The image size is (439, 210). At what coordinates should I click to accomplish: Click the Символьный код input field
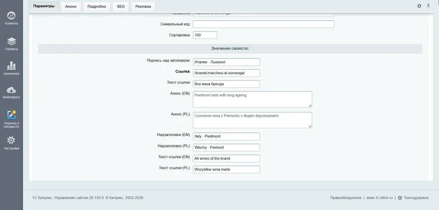(263, 24)
